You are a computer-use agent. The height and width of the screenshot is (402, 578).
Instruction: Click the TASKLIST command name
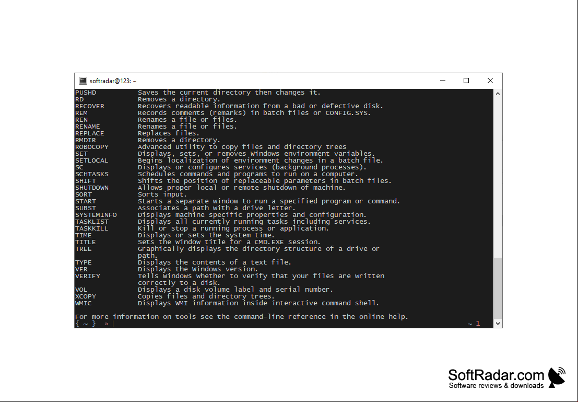(x=92, y=222)
